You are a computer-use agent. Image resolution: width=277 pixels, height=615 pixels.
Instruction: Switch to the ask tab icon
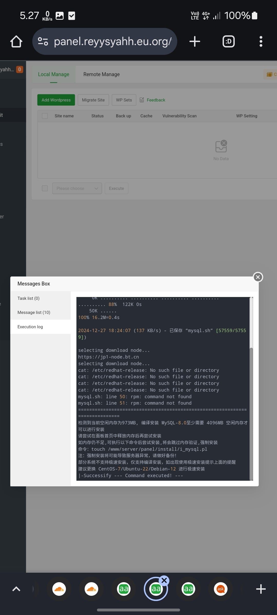tap(221, 589)
